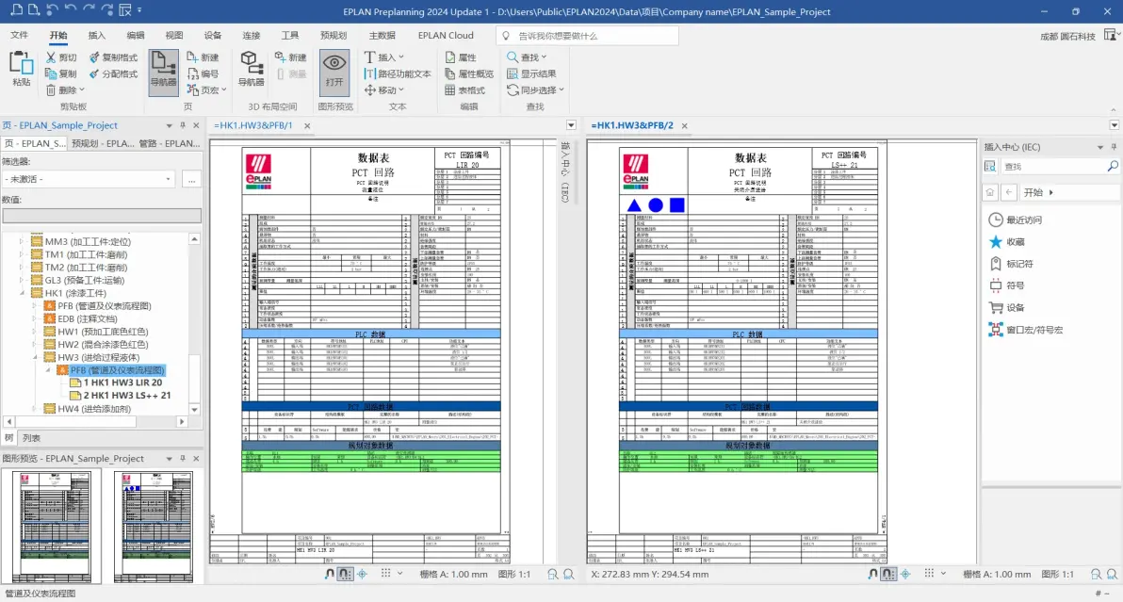Toggle grid display in right page status bar
Screen dimensions: 1123x602
coord(929,574)
